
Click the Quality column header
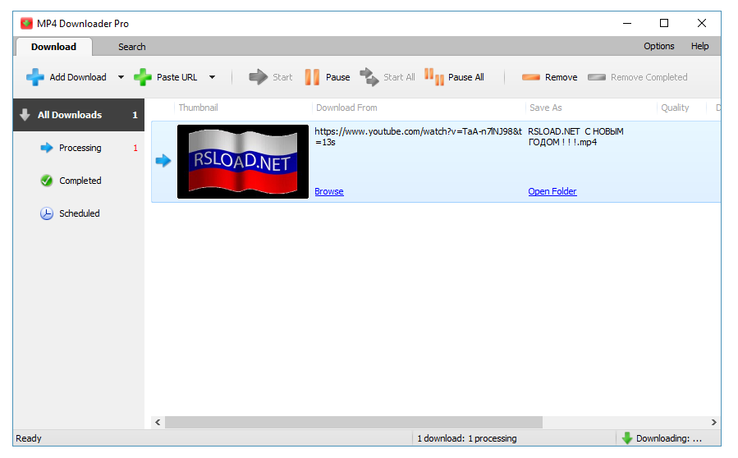[675, 108]
